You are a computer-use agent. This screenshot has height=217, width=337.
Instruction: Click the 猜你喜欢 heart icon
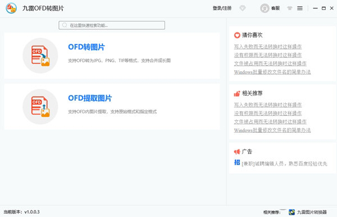coord(237,35)
